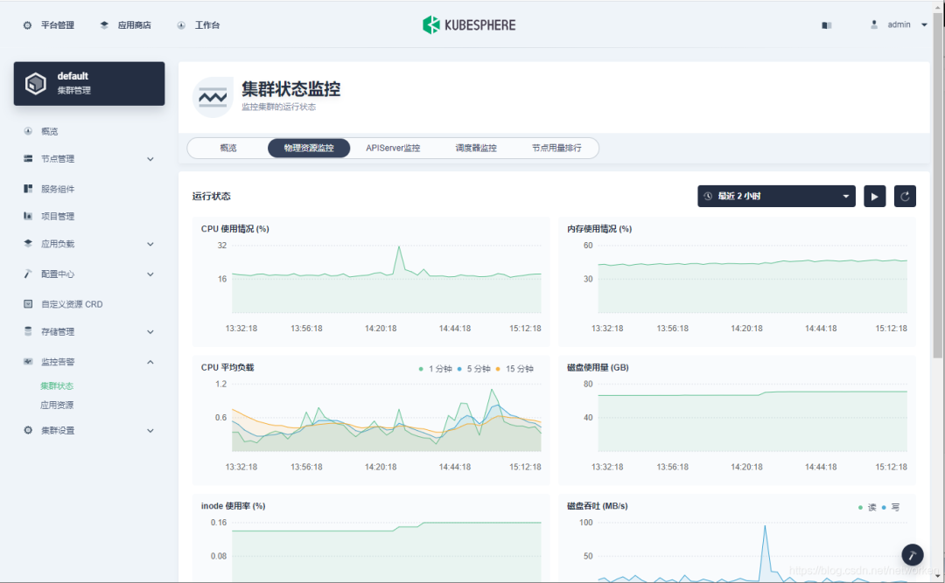Select 集群状态 in the sidebar
Screen dimensions: 945x583
(57, 386)
